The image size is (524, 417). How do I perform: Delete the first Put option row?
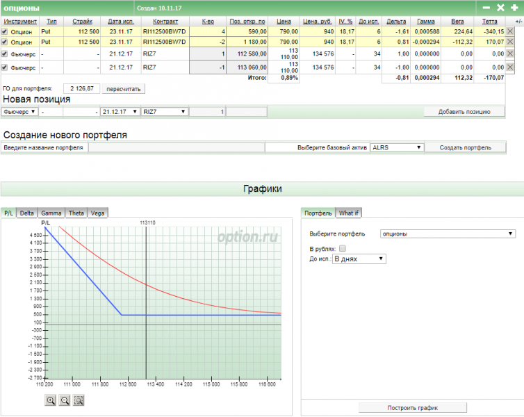click(x=510, y=32)
